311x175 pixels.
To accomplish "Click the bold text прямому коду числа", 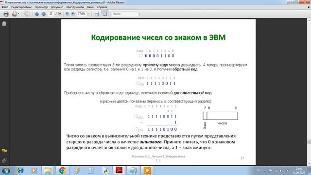I will coord(161,65).
